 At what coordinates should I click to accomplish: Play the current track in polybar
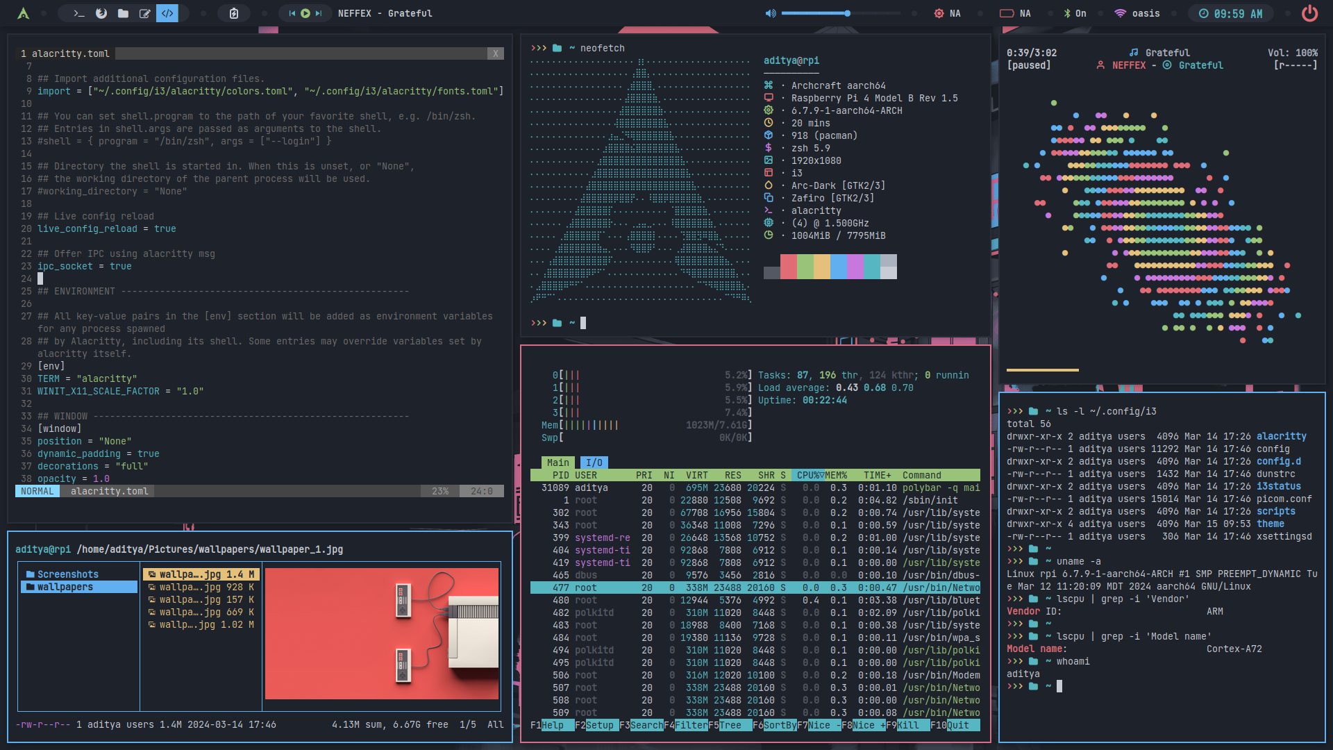pyautogui.click(x=305, y=13)
